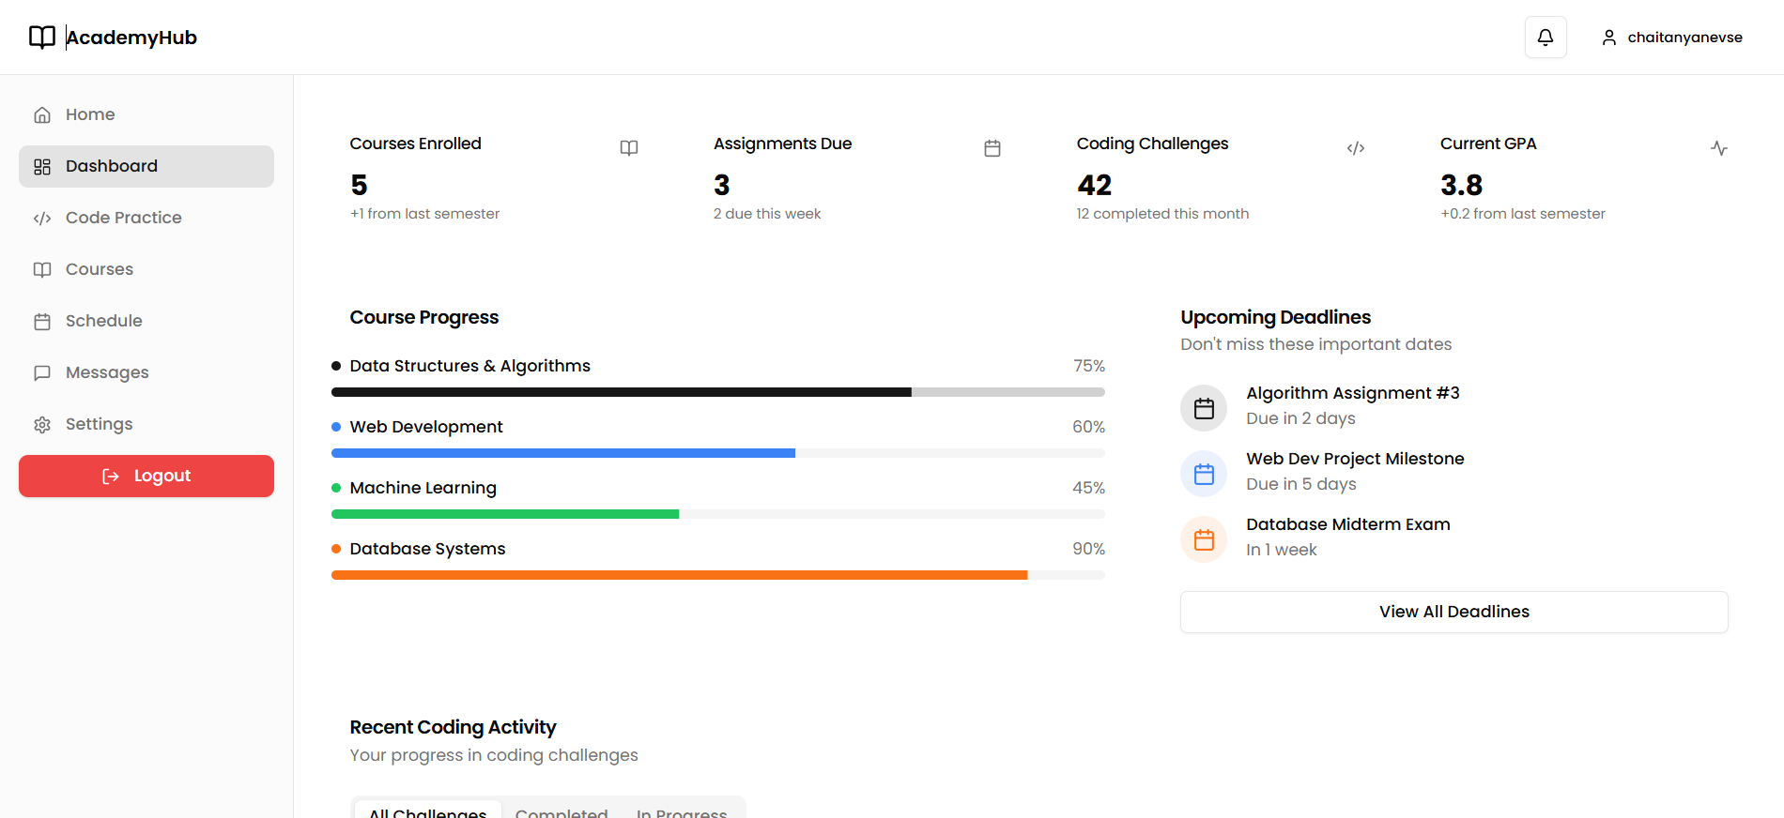This screenshot has width=1784, height=818.
Task: Click the calendar icon on Assignments Due card
Action: (x=992, y=148)
